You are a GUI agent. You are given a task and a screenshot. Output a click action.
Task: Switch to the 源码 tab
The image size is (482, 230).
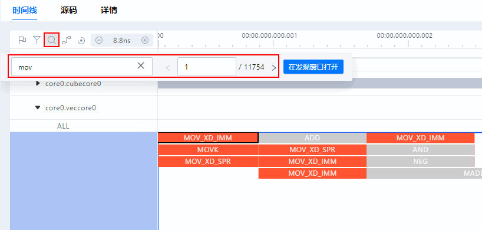(x=69, y=11)
